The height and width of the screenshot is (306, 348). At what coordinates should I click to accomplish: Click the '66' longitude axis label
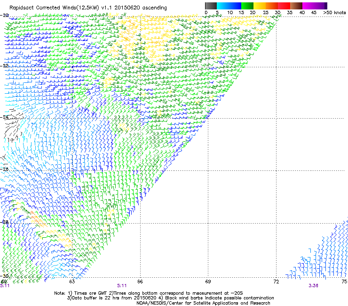click(x=140, y=282)
